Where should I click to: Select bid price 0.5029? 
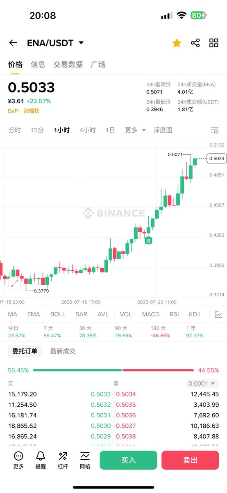(101, 437)
